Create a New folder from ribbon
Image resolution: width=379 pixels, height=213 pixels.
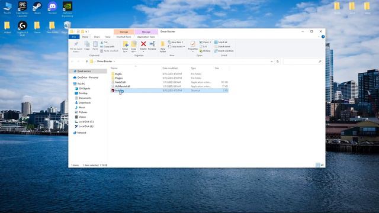click(x=163, y=47)
